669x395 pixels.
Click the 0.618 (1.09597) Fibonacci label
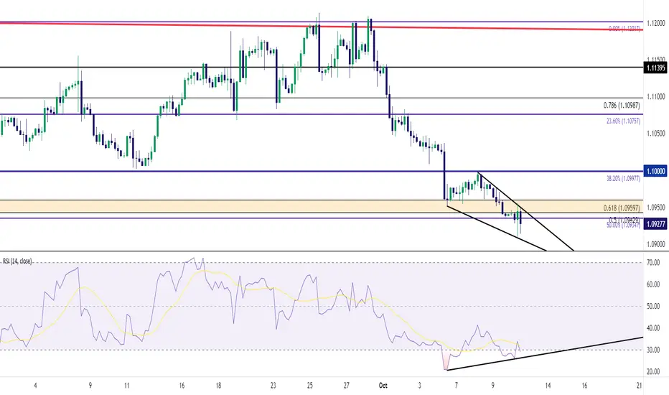621,208
